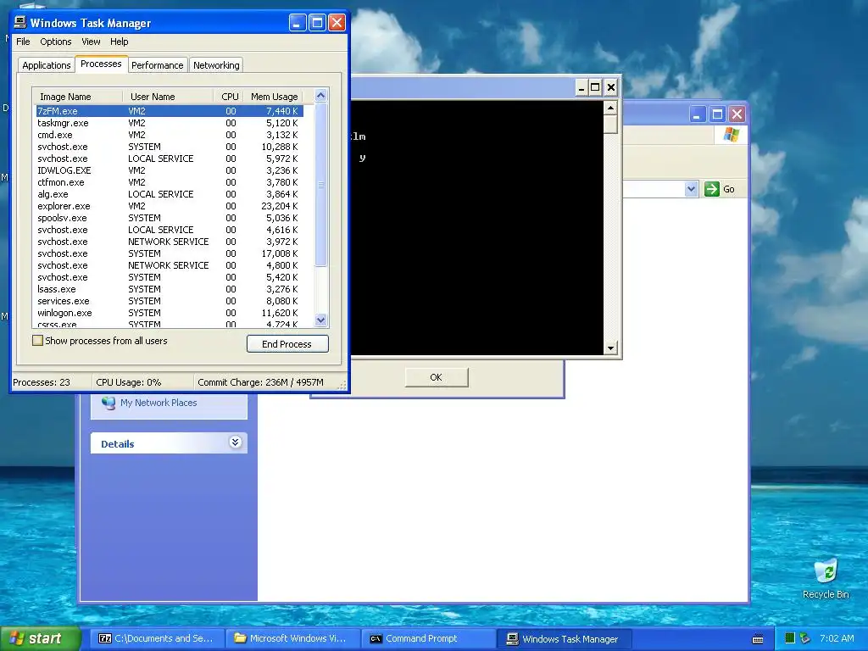Open the Explorer address bar dropdown
The image size is (868, 651).
point(691,189)
